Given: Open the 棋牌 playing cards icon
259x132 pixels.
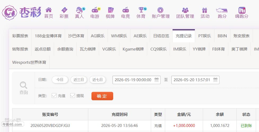Looking at the screenshot, I should [x=110, y=10].
